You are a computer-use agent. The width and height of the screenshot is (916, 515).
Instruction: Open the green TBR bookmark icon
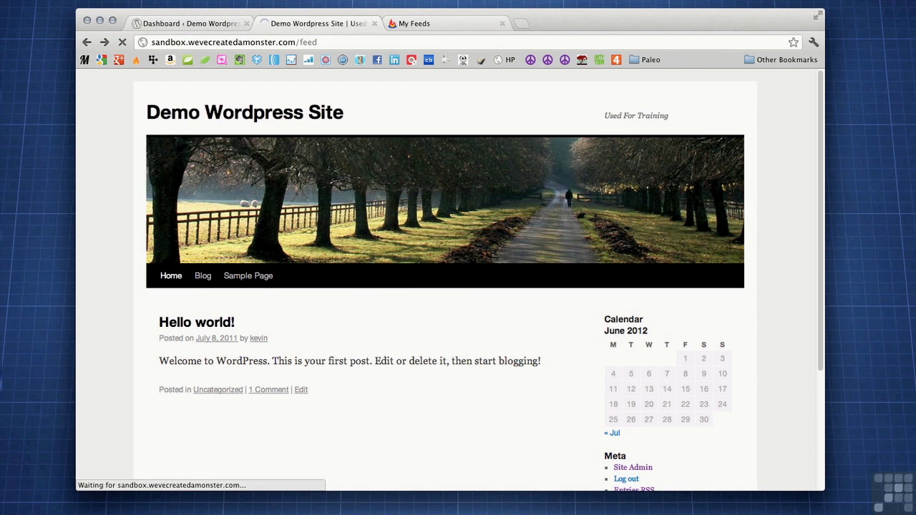[599, 60]
